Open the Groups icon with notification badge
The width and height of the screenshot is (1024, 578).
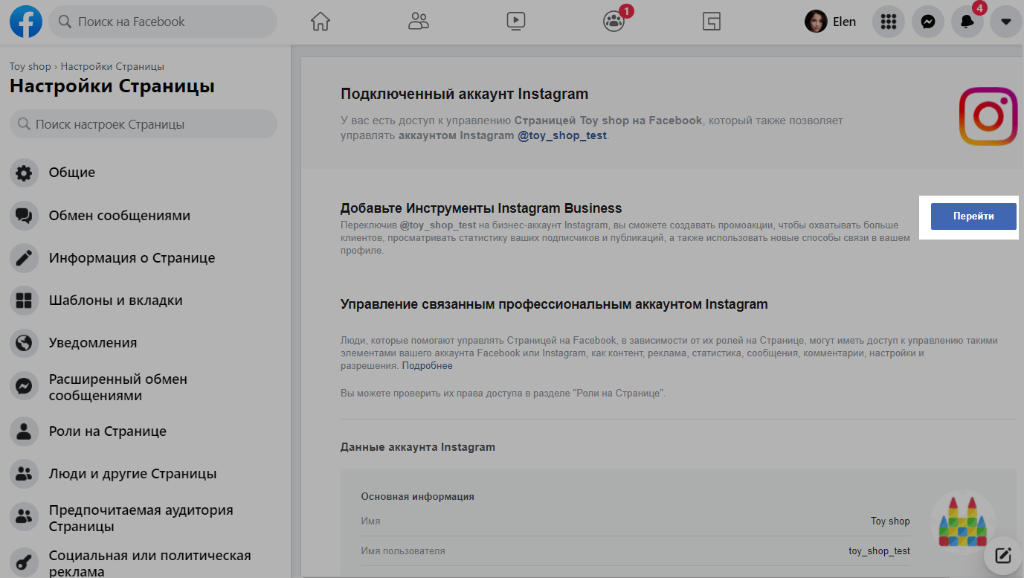click(x=614, y=22)
